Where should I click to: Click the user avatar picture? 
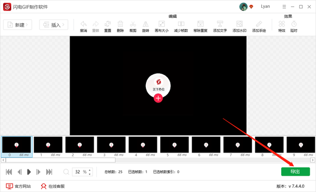(x=243, y=7)
